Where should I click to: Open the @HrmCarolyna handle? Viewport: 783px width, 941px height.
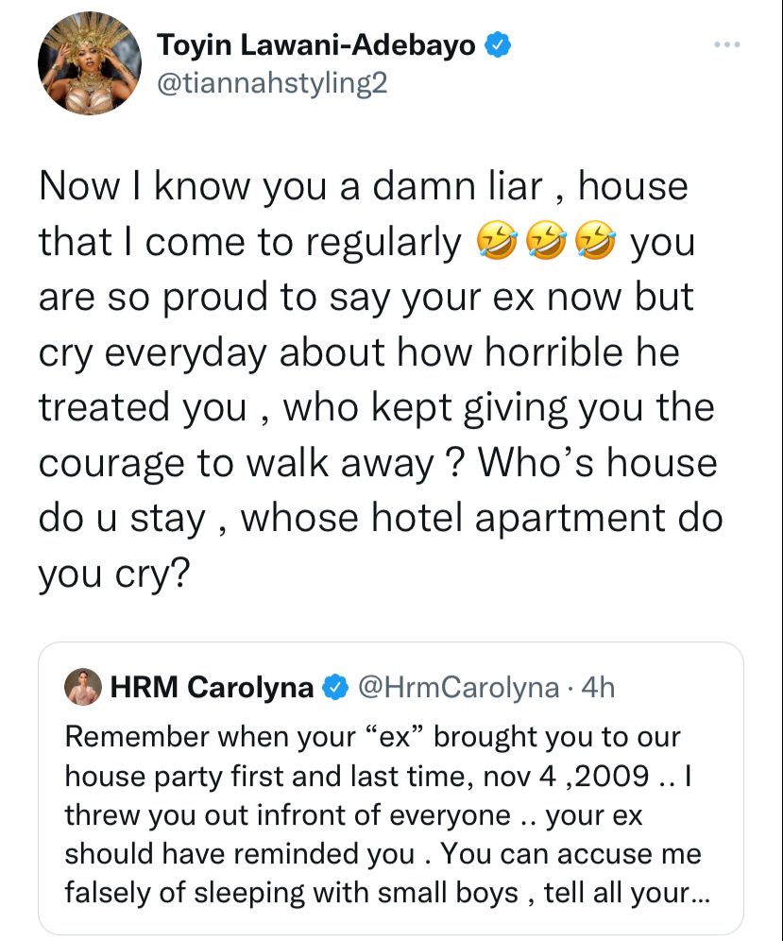click(x=459, y=688)
